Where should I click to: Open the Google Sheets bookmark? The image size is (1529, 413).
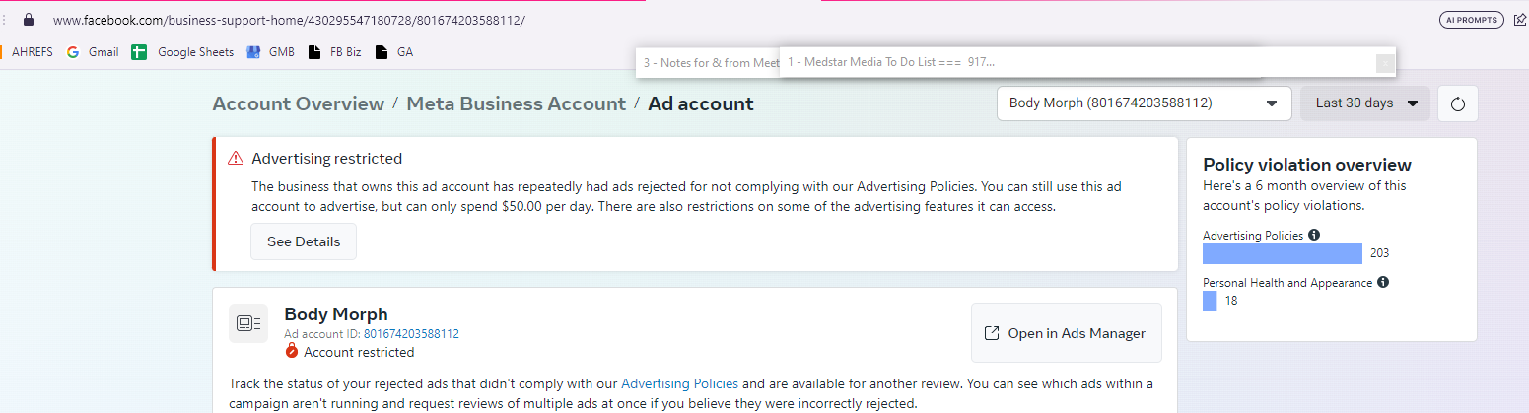(182, 52)
